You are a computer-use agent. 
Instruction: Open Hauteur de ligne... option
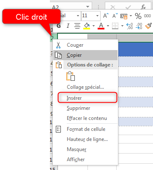coord(85,139)
